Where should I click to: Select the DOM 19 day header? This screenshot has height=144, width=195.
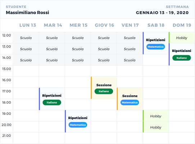point(182,25)
